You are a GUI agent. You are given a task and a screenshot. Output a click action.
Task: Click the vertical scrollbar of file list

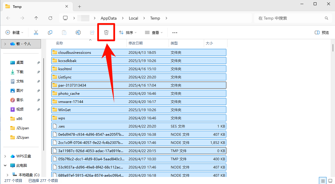(x=333, y=47)
